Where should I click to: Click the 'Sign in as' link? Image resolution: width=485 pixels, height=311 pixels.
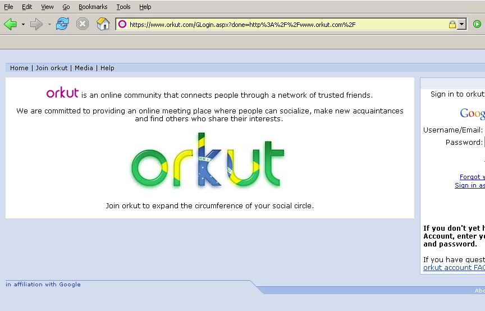click(x=469, y=185)
